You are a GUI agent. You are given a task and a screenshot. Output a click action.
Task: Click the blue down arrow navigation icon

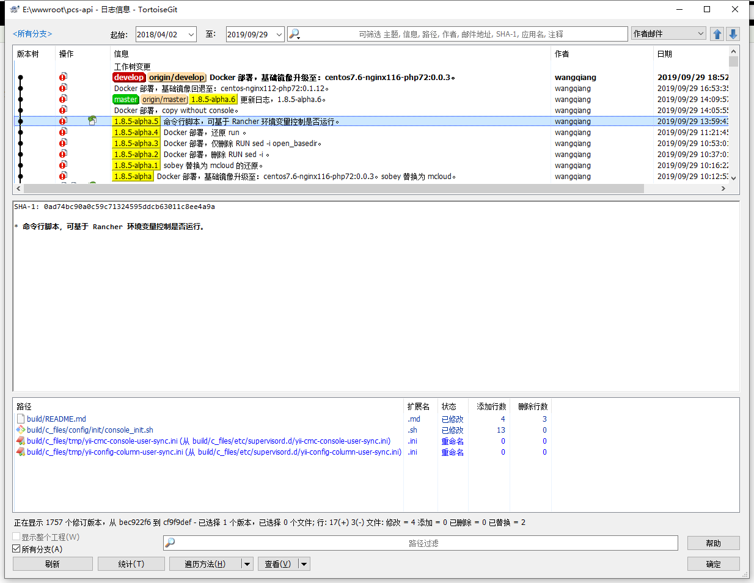[x=733, y=34]
